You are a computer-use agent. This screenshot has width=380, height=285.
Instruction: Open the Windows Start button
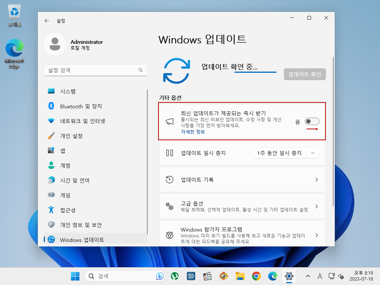[x=75, y=276]
